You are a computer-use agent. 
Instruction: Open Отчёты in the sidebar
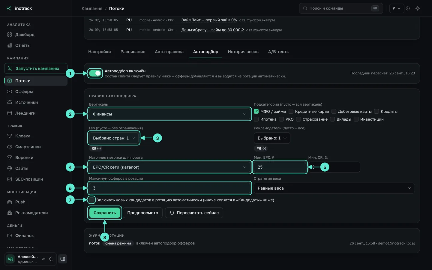(x=36, y=45)
